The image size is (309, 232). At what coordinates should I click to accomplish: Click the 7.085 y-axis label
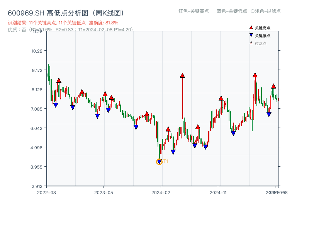tap(37, 109)
